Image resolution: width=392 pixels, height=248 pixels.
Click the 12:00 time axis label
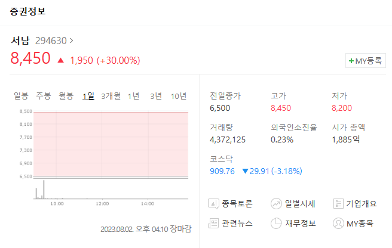pyautogui.click(x=102, y=204)
